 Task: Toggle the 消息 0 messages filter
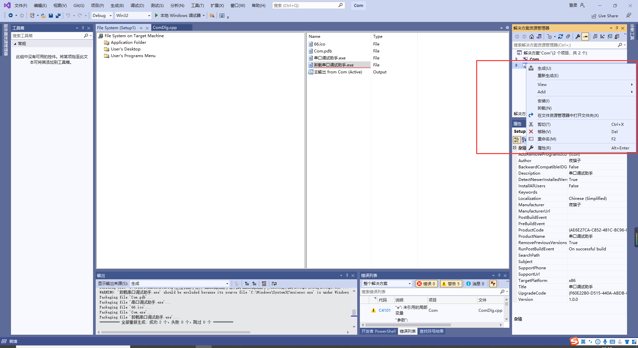tap(476, 284)
